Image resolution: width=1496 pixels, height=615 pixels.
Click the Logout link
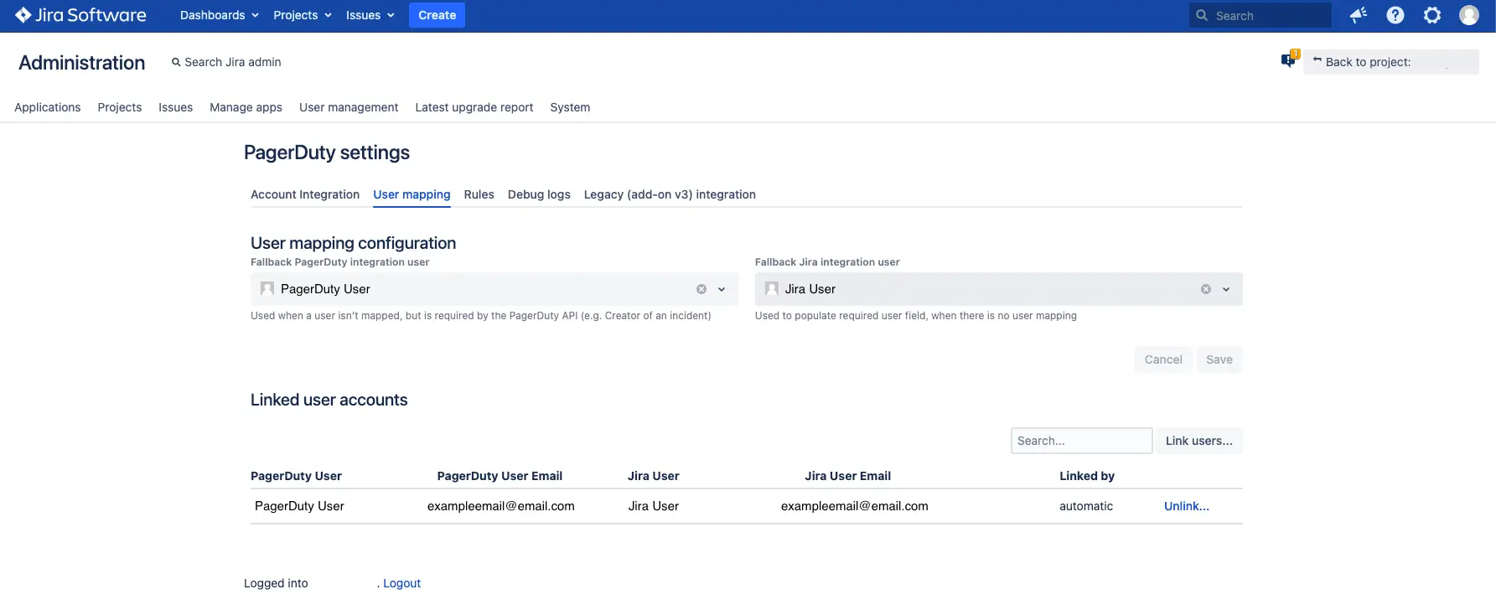(401, 583)
